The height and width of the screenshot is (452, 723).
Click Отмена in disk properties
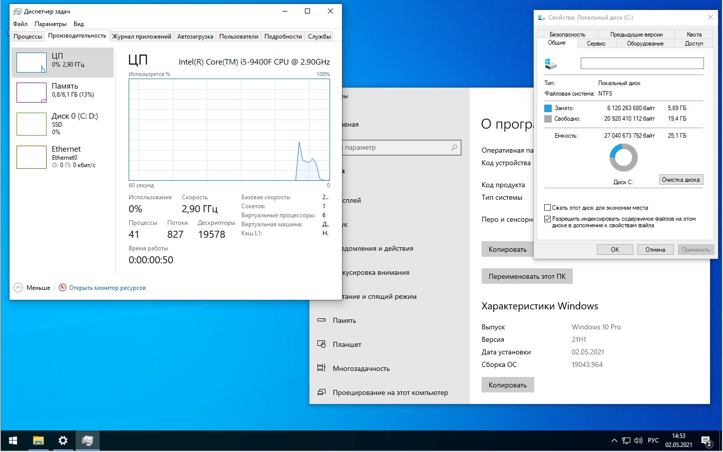tap(655, 249)
